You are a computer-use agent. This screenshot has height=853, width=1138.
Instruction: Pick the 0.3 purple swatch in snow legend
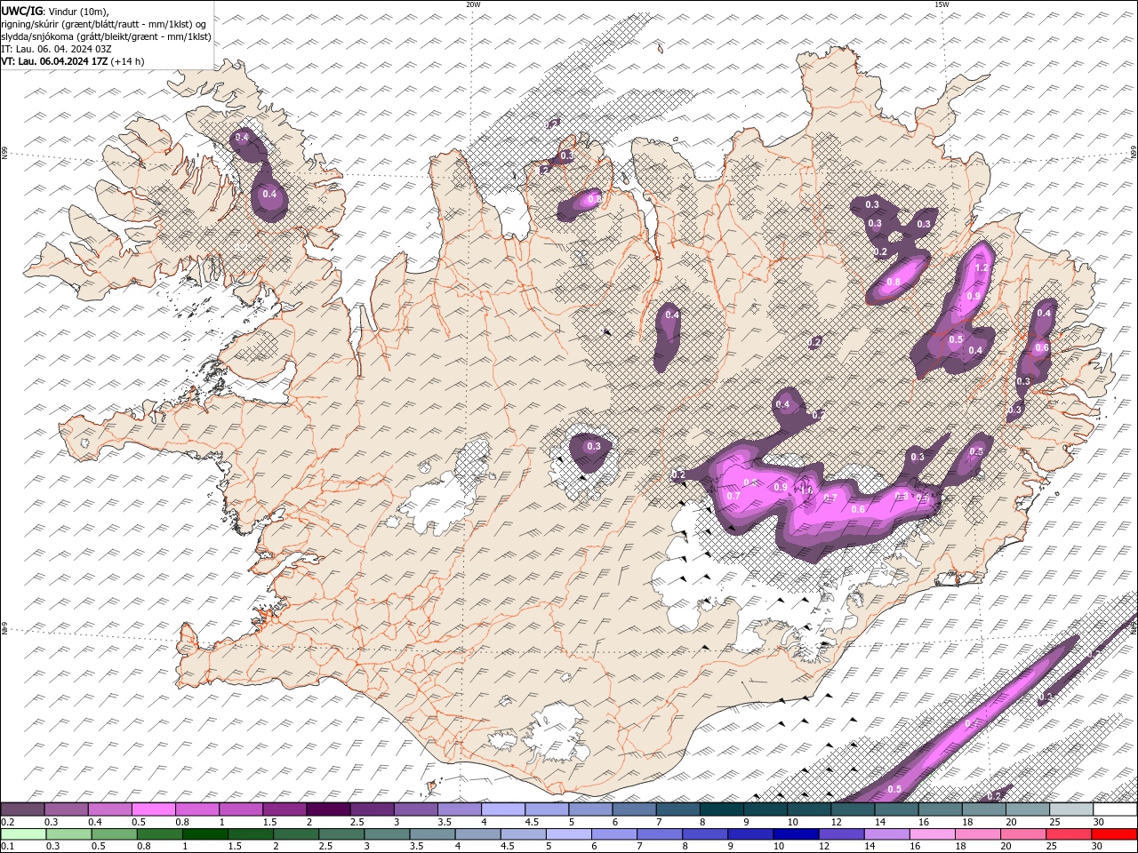click(x=67, y=809)
